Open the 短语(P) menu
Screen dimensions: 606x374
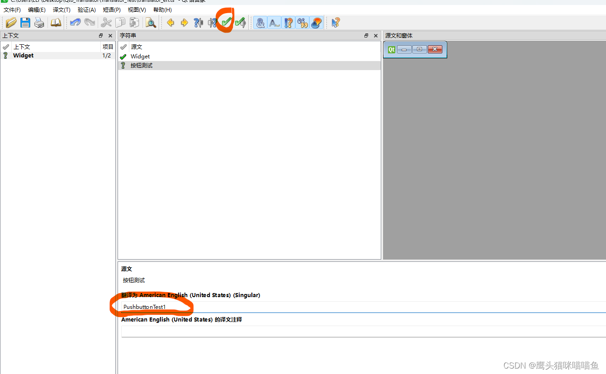pyautogui.click(x=112, y=9)
